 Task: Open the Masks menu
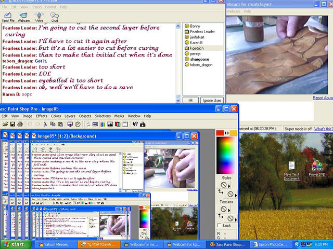click(119, 116)
